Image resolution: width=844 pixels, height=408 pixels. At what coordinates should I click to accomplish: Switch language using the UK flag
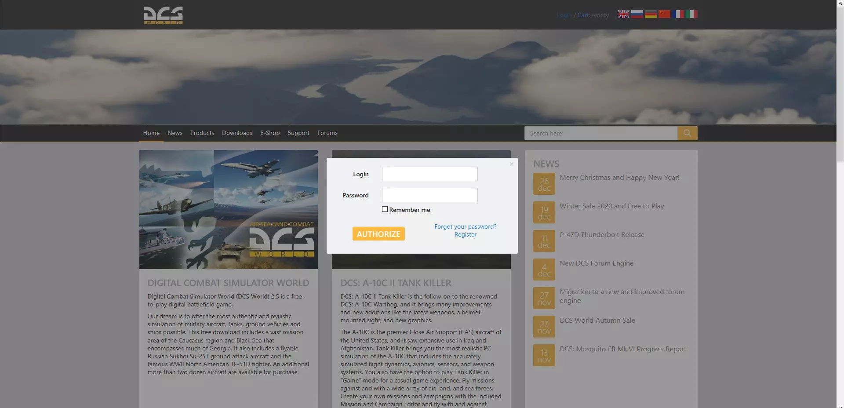coord(623,15)
